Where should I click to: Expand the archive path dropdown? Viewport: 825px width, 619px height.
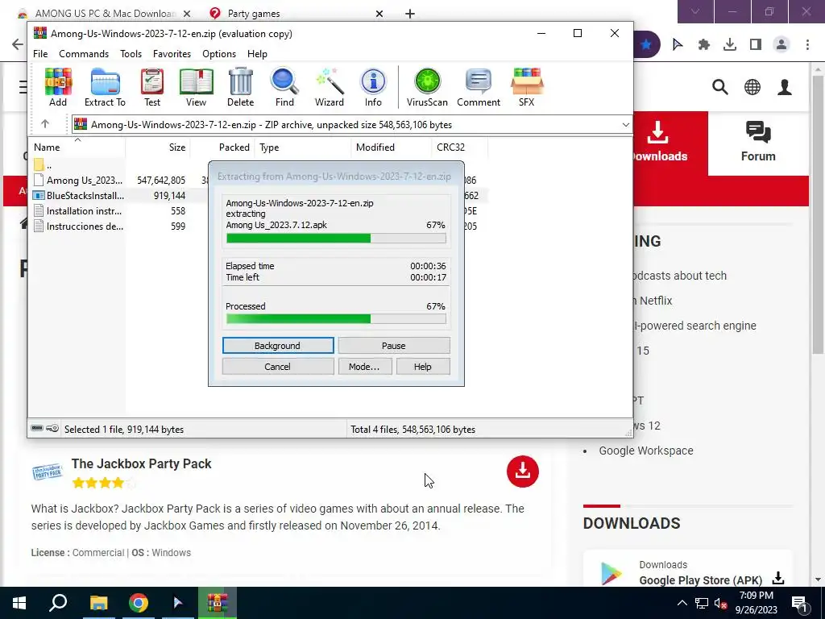(625, 125)
